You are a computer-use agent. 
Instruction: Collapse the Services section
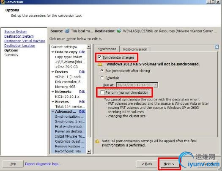coord(53,102)
